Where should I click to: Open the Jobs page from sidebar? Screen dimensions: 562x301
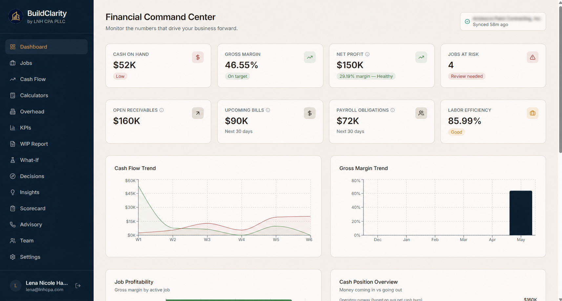click(46, 63)
